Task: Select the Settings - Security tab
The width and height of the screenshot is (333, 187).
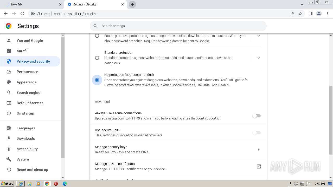Action: click(x=95, y=4)
